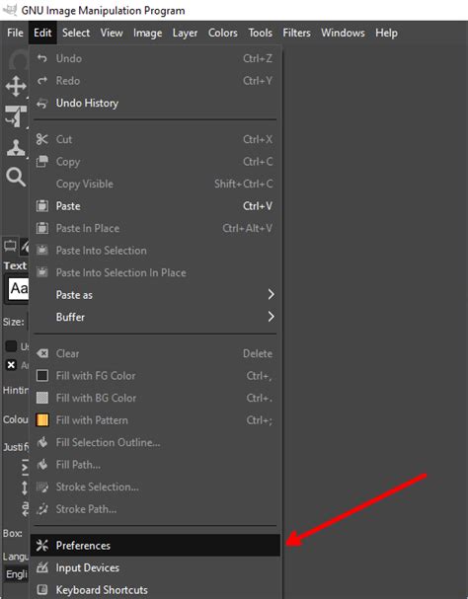Select the Clone stamp tool icon

click(x=16, y=147)
